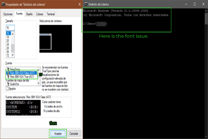Select font size 20
The height and width of the screenshot is (139, 208).
pyautogui.click(x=8, y=41)
